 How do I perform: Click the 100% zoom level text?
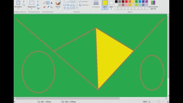coord(145,102)
